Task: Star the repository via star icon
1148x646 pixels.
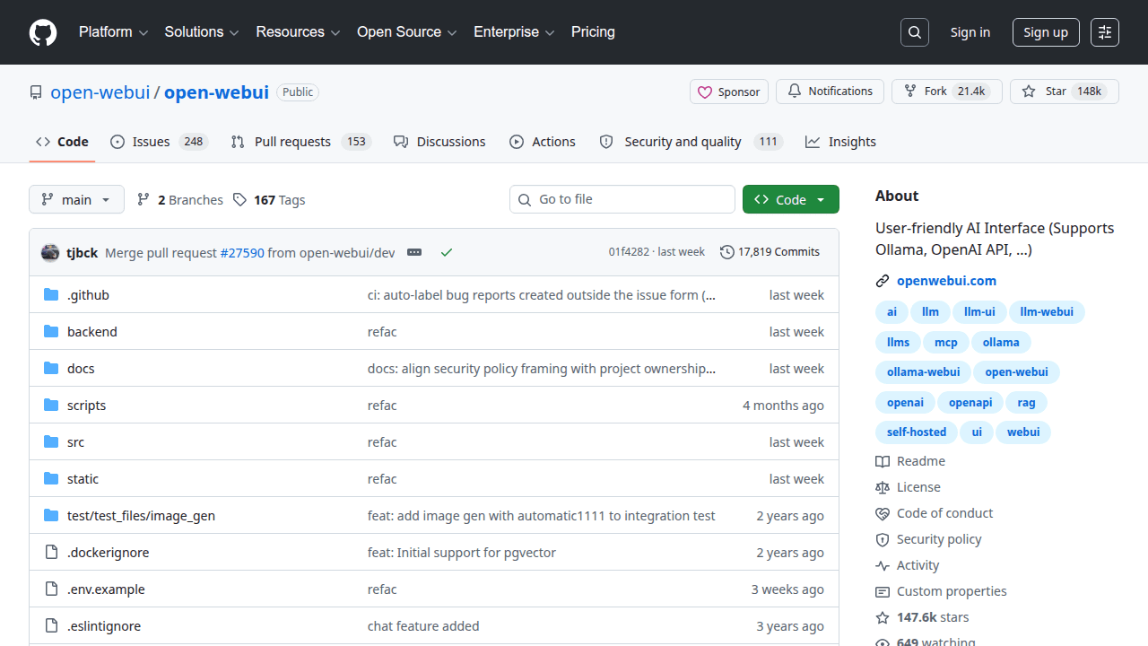Action: pos(1029,92)
